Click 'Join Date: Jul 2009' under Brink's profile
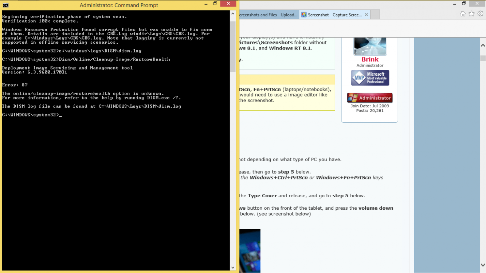 (x=370, y=106)
